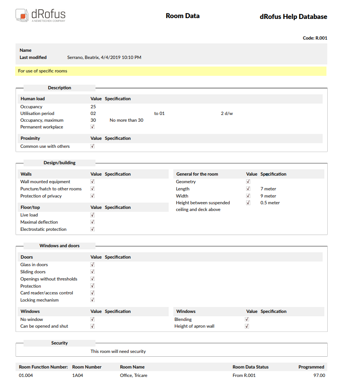Click the Card reader/access control link
Screen dimensions: 342x390
click(46, 293)
